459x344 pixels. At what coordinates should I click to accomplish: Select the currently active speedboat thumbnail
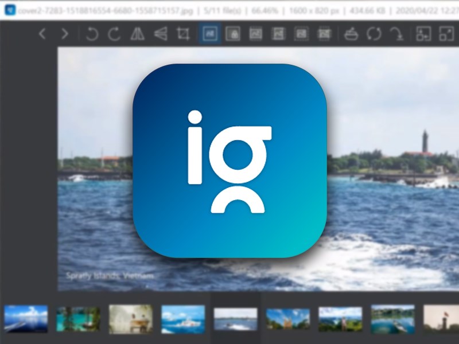(x=236, y=319)
